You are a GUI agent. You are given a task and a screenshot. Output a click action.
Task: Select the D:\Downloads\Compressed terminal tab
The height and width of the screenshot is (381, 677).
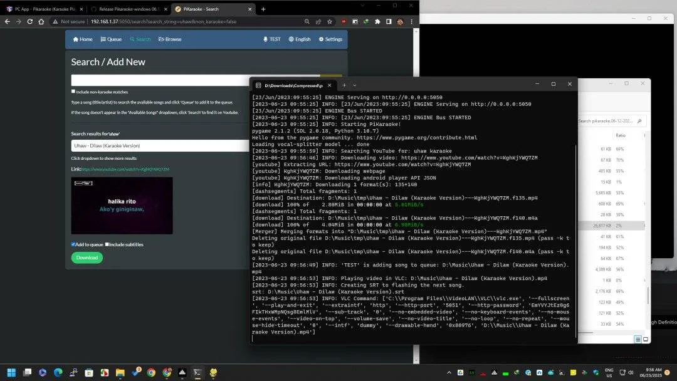(293, 85)
